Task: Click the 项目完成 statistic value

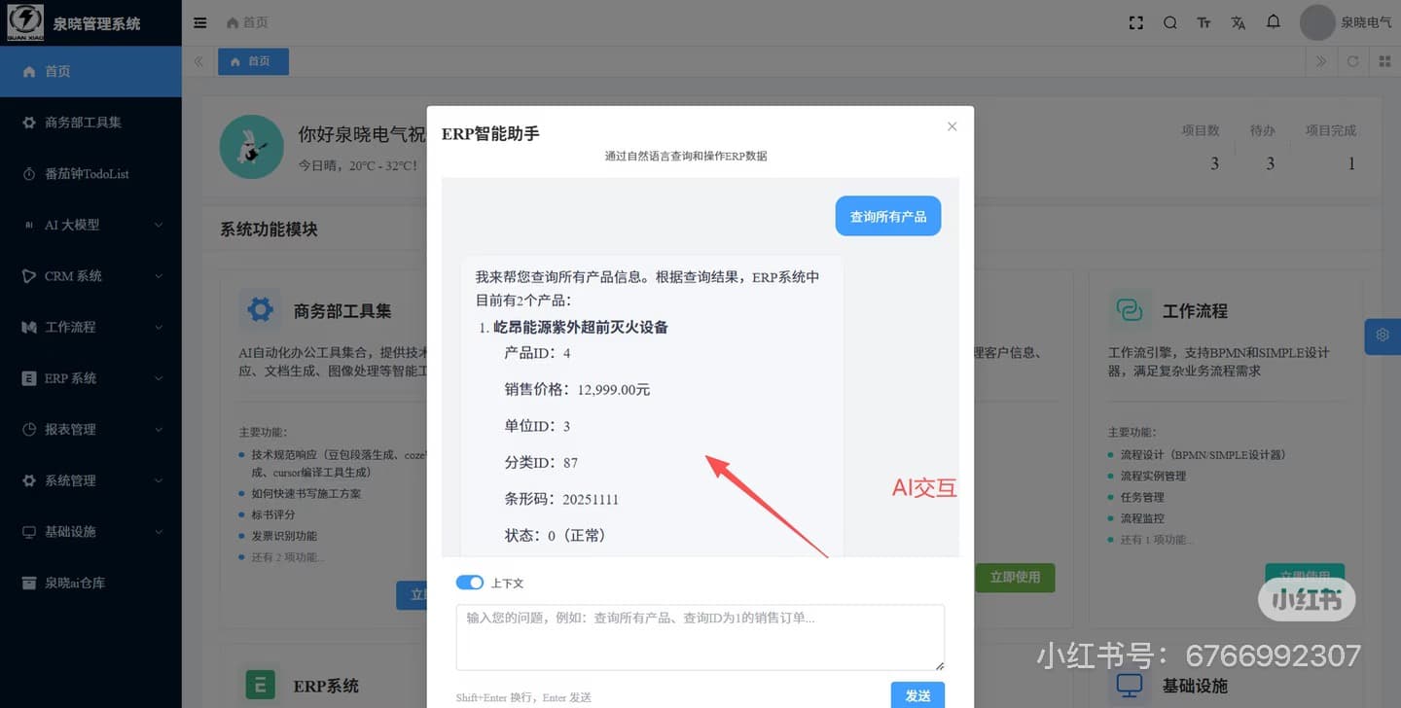Action: (x=1350, y=163)
